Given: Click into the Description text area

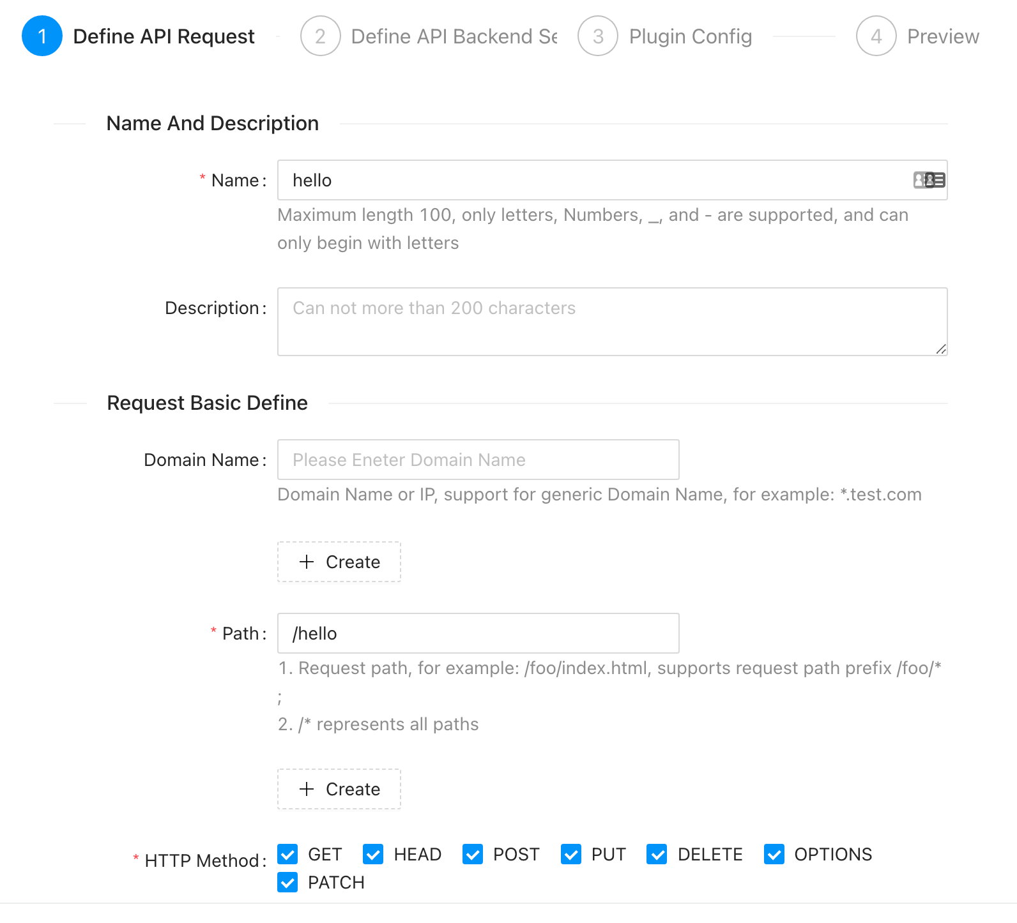Looking at the screenshot, I should [x=612, y=322].
